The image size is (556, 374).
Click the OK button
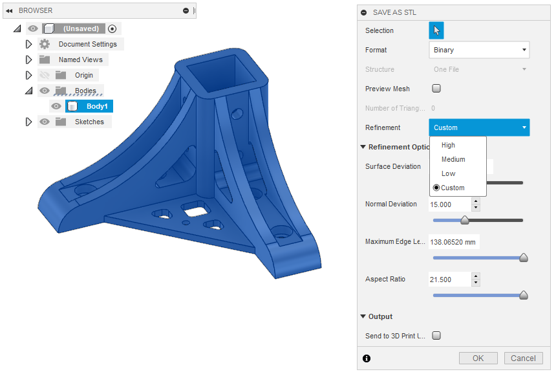[478, 358]
